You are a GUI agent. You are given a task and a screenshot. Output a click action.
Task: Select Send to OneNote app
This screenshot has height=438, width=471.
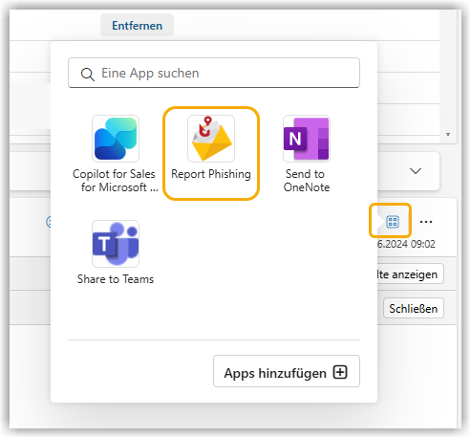307,154
